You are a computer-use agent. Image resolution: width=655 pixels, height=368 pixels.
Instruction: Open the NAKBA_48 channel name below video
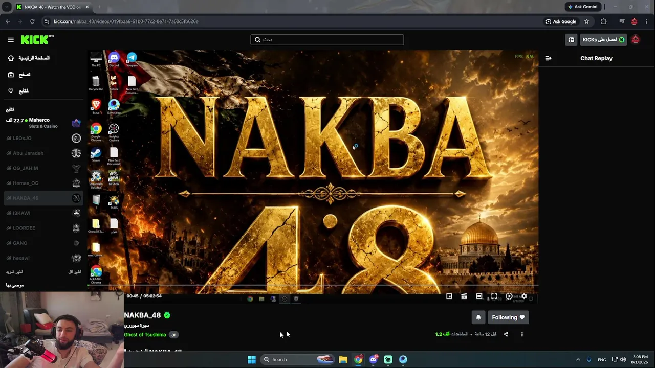(x=142, y=315)
